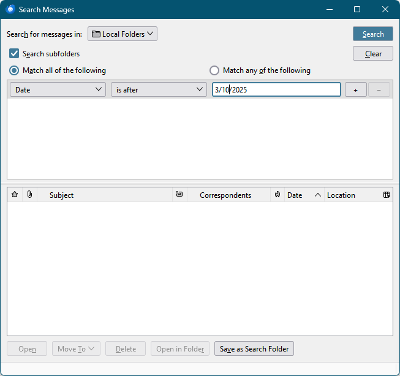Viewport: 400px width, 376px height.
Task: Click the plus button to add rule
Action: [355, 89]
